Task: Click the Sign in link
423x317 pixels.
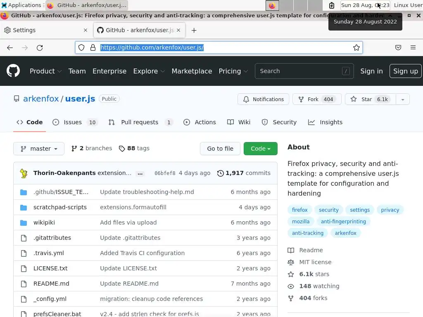Action: coord(371,71)
